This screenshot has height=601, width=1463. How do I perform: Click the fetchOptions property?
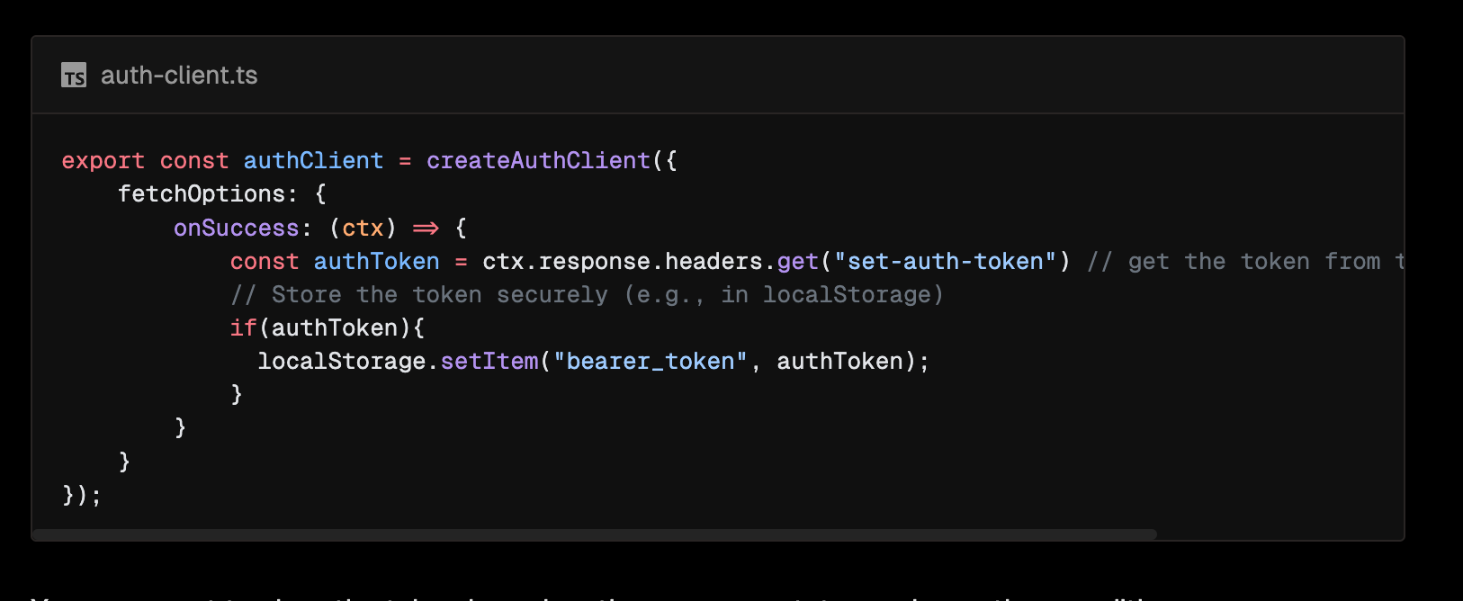coord(201,194)
